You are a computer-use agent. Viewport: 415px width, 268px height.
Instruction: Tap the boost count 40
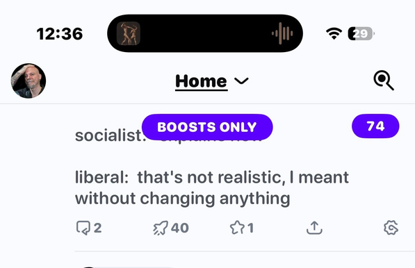(180, 228)
